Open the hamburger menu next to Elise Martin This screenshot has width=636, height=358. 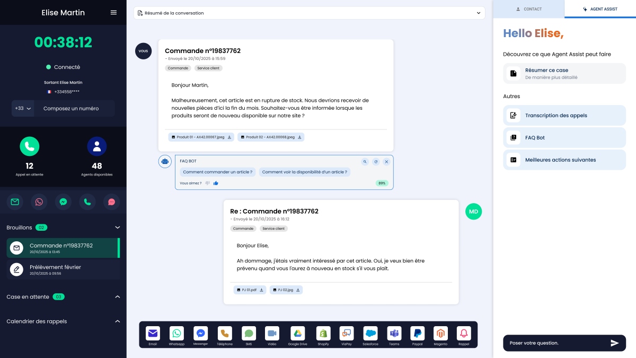(113, 13)
